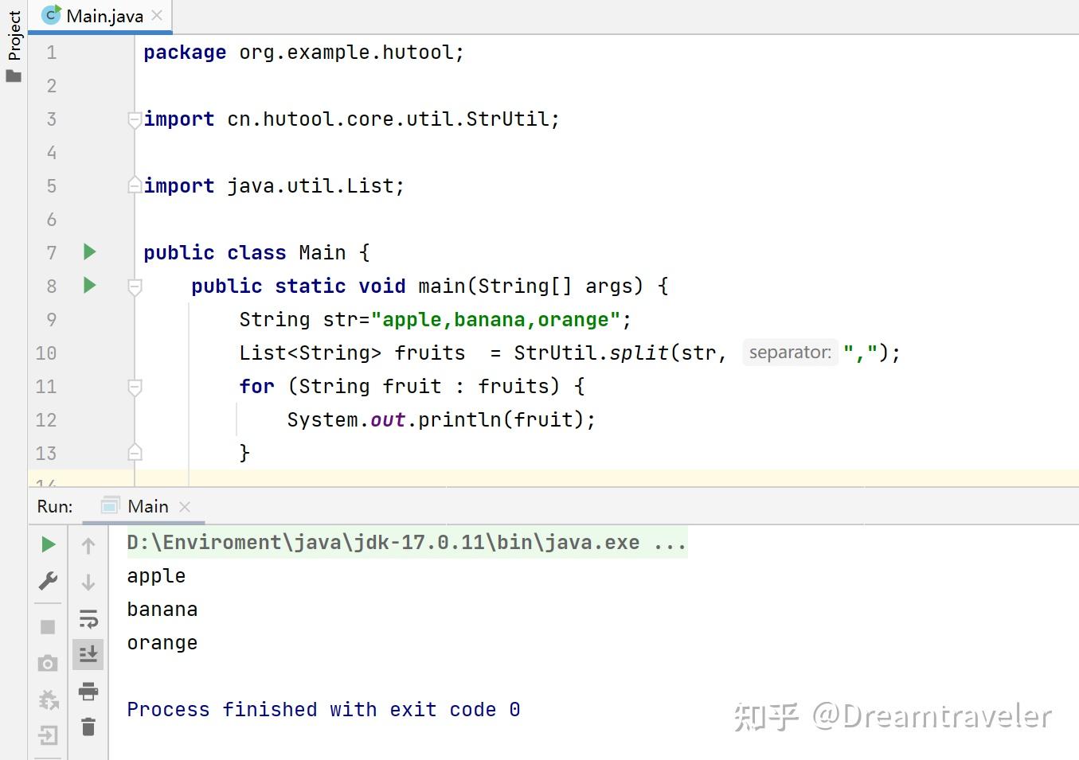Run main method via line 8 gutter arrow
This screenshot has height=760, width=1079.
90,285
